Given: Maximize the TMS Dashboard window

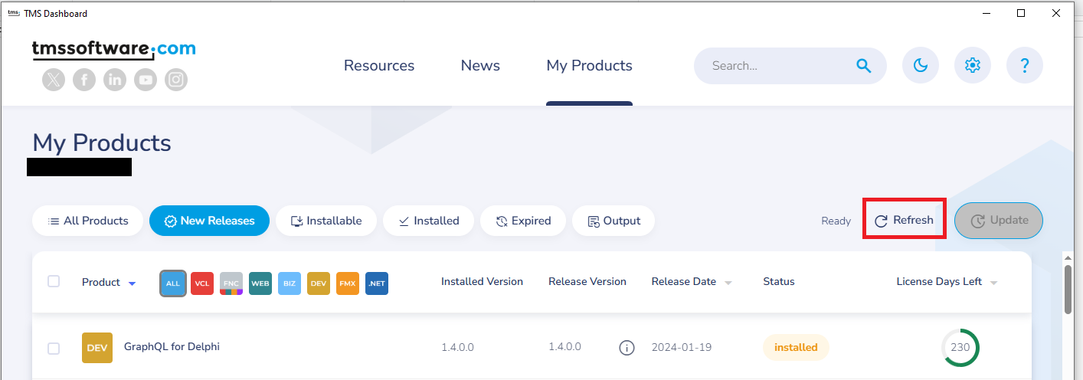Looking at the screenshot, I should tap(1021, 13).
